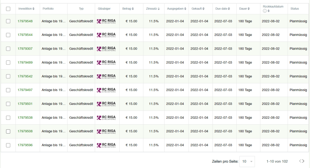Go to the next page arrow
This screenshot has height=168, width=310.
(x=303, y=161)
